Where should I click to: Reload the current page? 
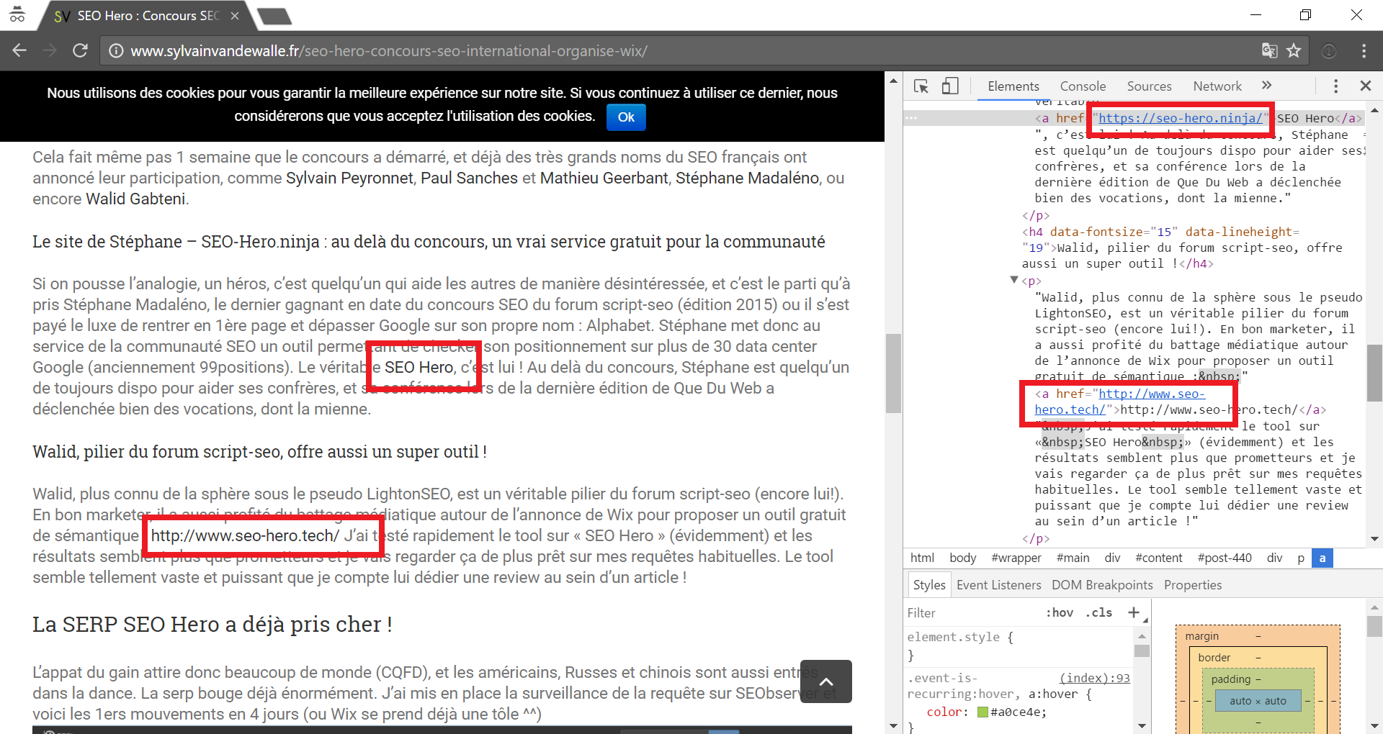point(80,50)
